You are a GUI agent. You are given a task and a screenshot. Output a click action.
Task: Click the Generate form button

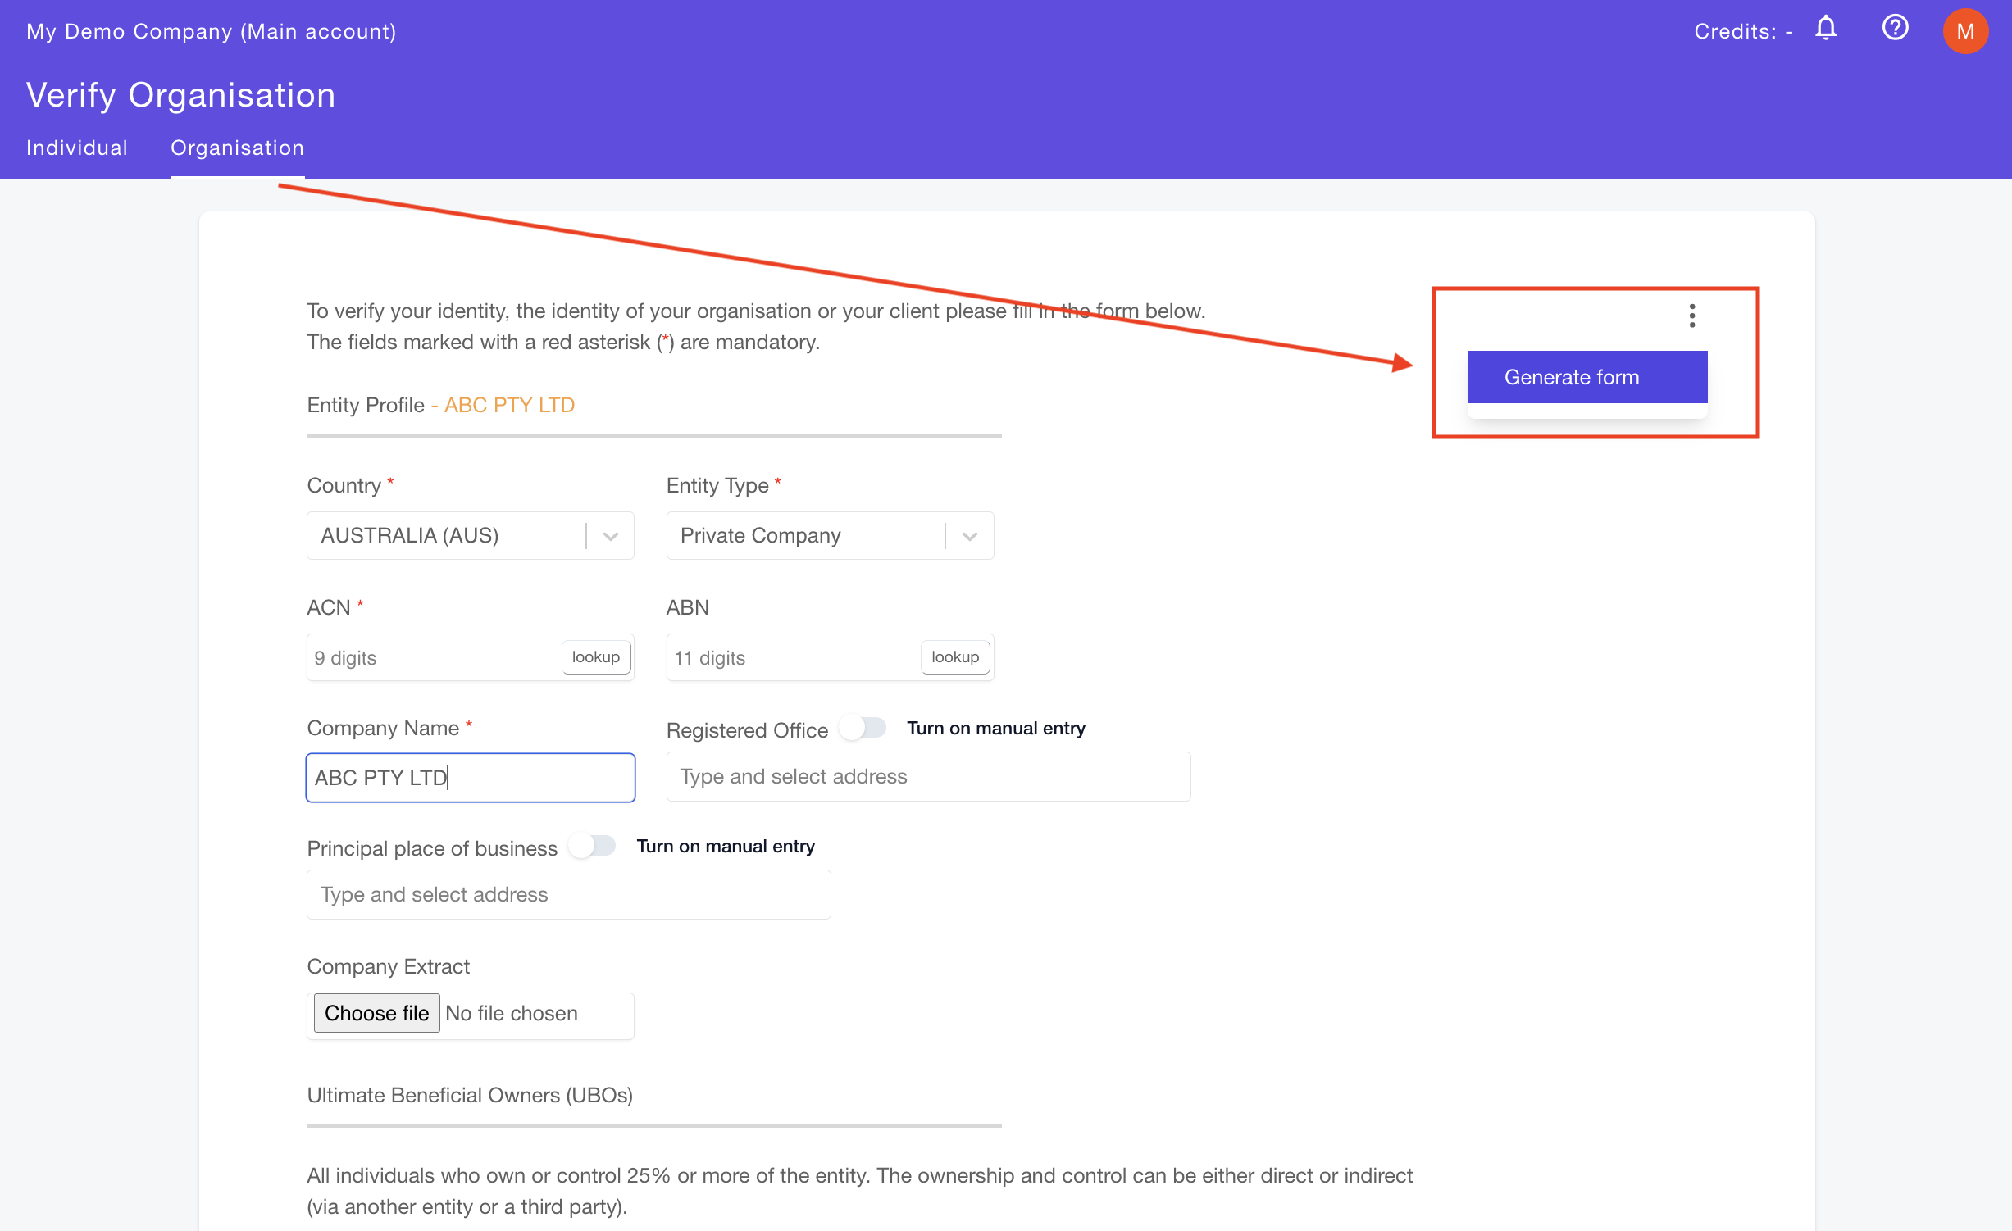click(x=1586, y=376)
